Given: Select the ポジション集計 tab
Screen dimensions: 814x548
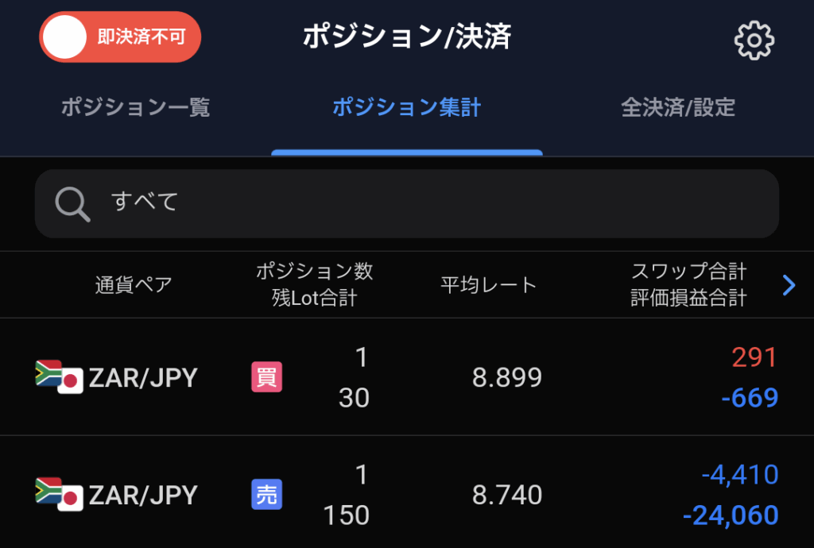Looking at the screenshot, I should 406,108.
